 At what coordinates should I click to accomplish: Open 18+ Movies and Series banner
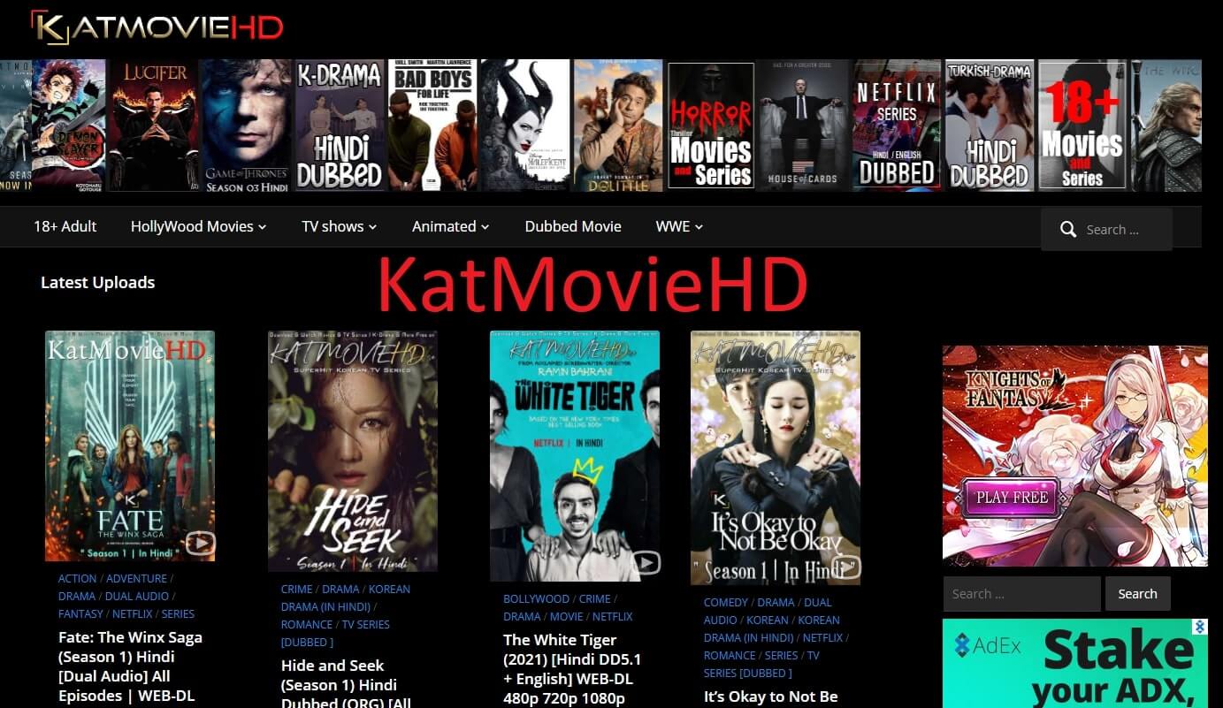tap(1082, 125)
